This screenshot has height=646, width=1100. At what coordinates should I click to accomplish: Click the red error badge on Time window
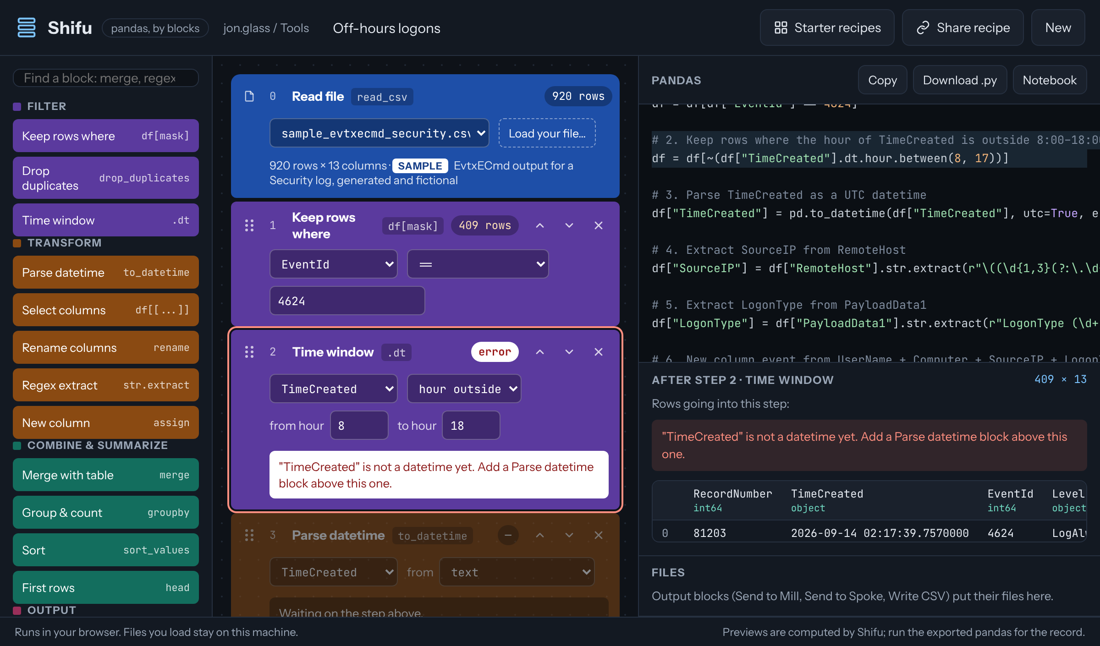click(x=495, y=352)
